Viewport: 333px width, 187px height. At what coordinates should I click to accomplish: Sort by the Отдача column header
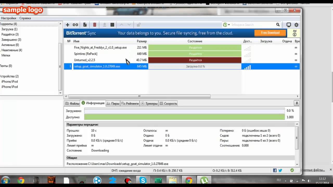[x=287, y=41]
